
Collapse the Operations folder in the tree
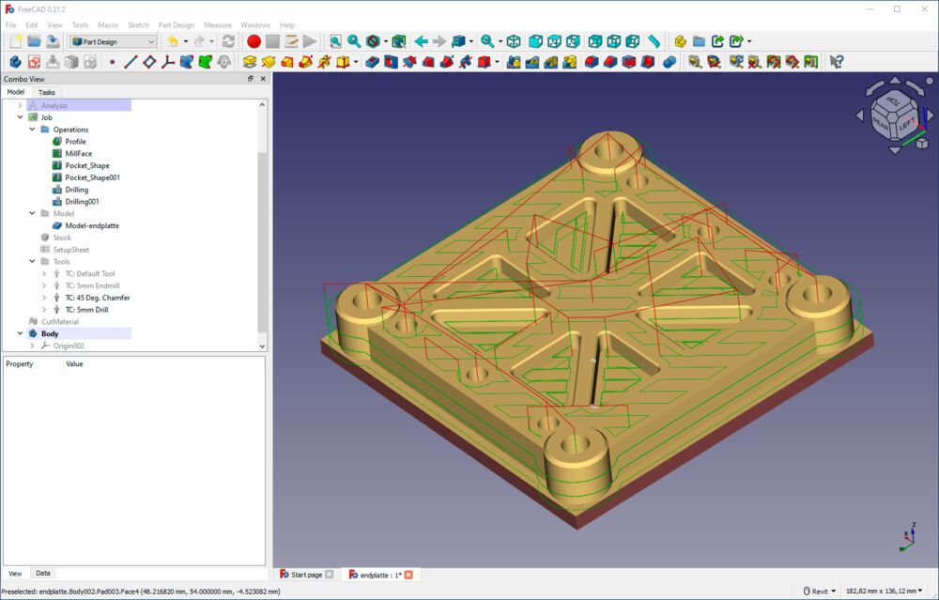(32, 129)
